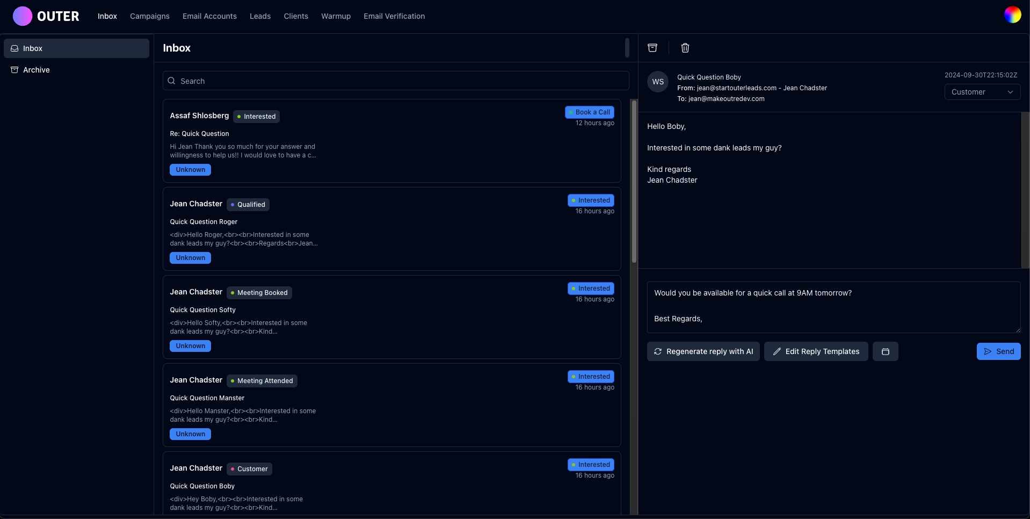Click the Book a Call label

pos(589,112)
